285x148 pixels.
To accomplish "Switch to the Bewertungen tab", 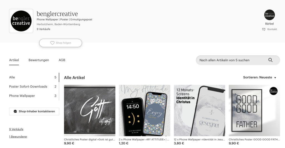I will (x=39, y=60).
